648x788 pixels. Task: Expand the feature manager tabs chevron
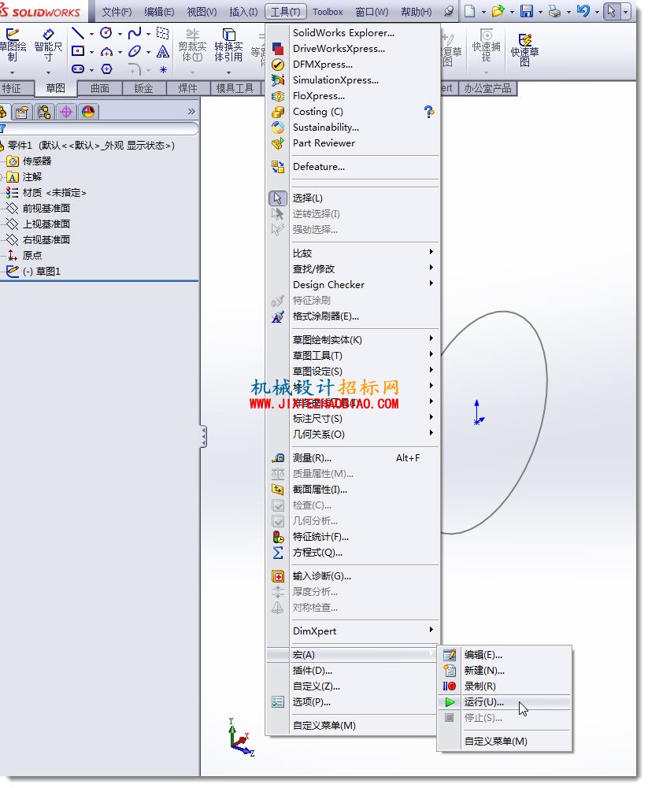click(x=191, y=111)
